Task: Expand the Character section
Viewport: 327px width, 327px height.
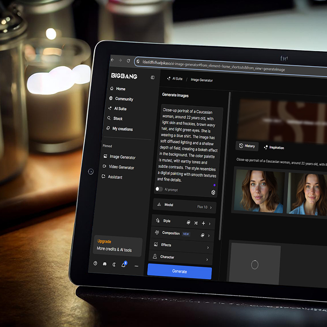Action: (x=181, y=258)
